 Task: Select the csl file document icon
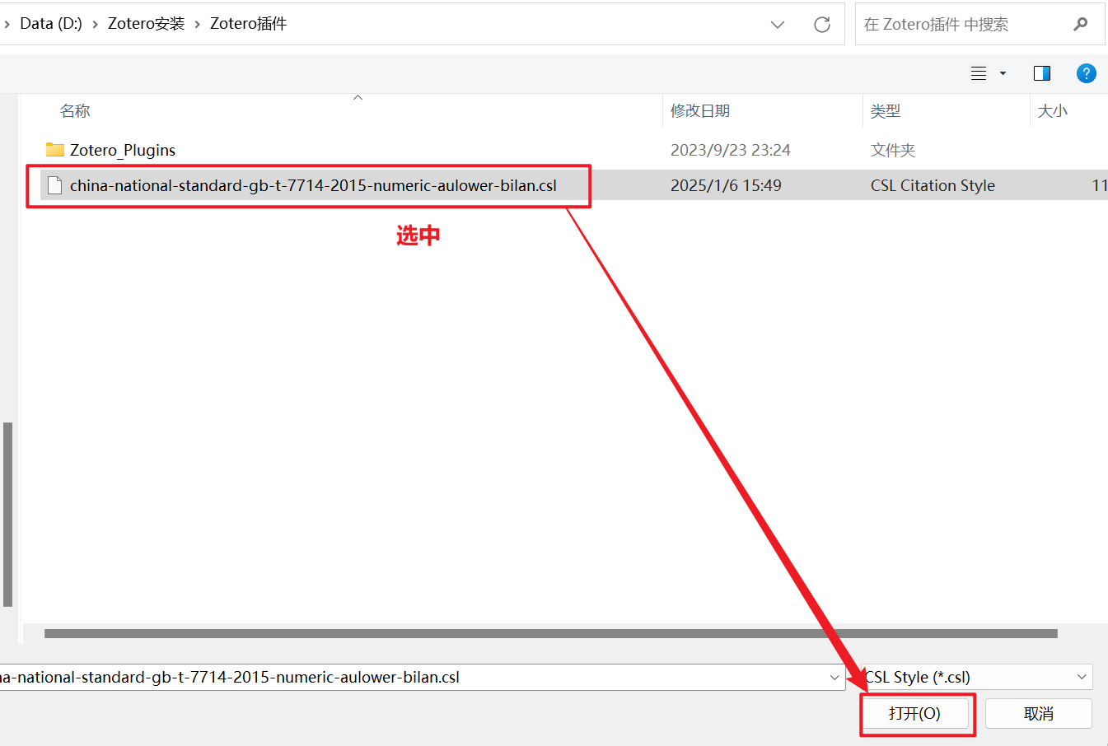(55, 185)
